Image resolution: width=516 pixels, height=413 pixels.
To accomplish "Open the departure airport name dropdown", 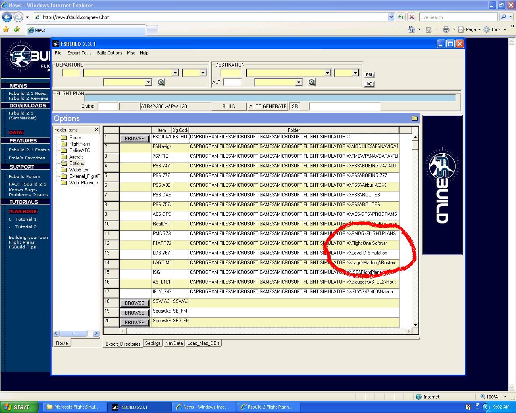I will click(175, 73).
